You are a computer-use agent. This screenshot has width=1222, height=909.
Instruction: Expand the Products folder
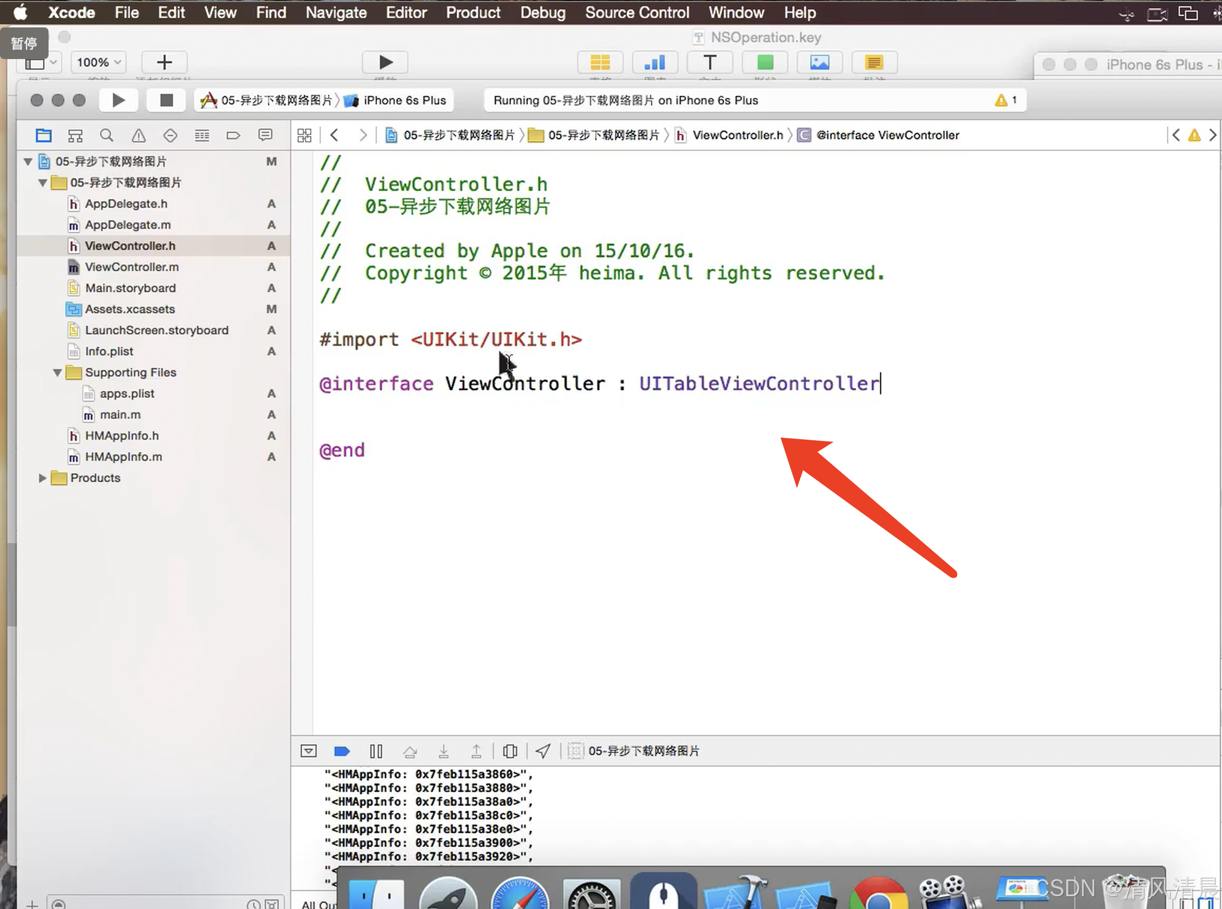click(42, 478)
